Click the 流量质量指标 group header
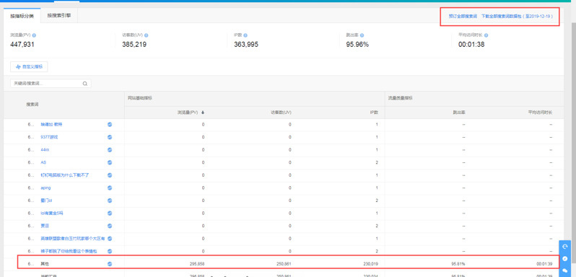Screen dimensions: 576x277 coord(401,98)
